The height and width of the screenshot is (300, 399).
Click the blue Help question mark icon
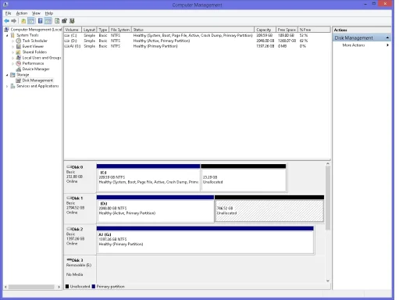point(41,21)
